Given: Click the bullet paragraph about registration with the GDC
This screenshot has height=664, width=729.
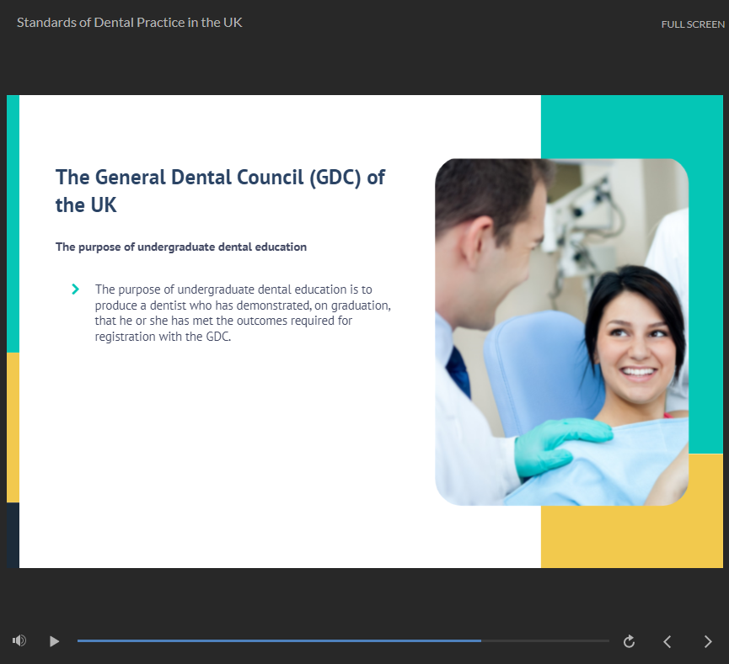Looking at the screenshot, I should pos(243,313).
